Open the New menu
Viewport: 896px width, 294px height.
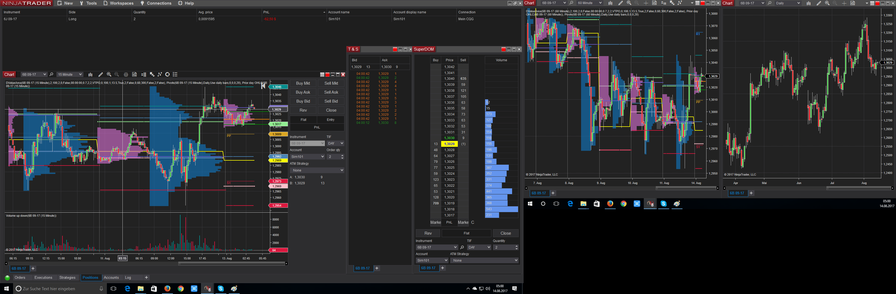65,3
